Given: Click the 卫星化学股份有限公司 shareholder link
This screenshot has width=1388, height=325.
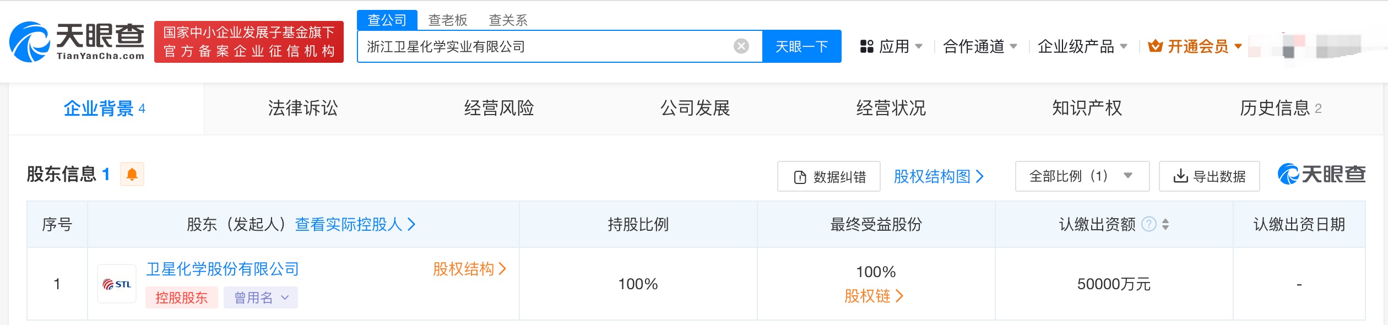Looking at the screenshot, I should [x=223, y=269].
